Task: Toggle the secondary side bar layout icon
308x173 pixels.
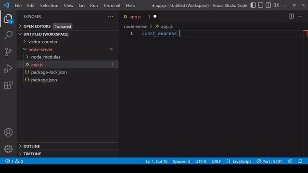Action: [x=269, y=5]
